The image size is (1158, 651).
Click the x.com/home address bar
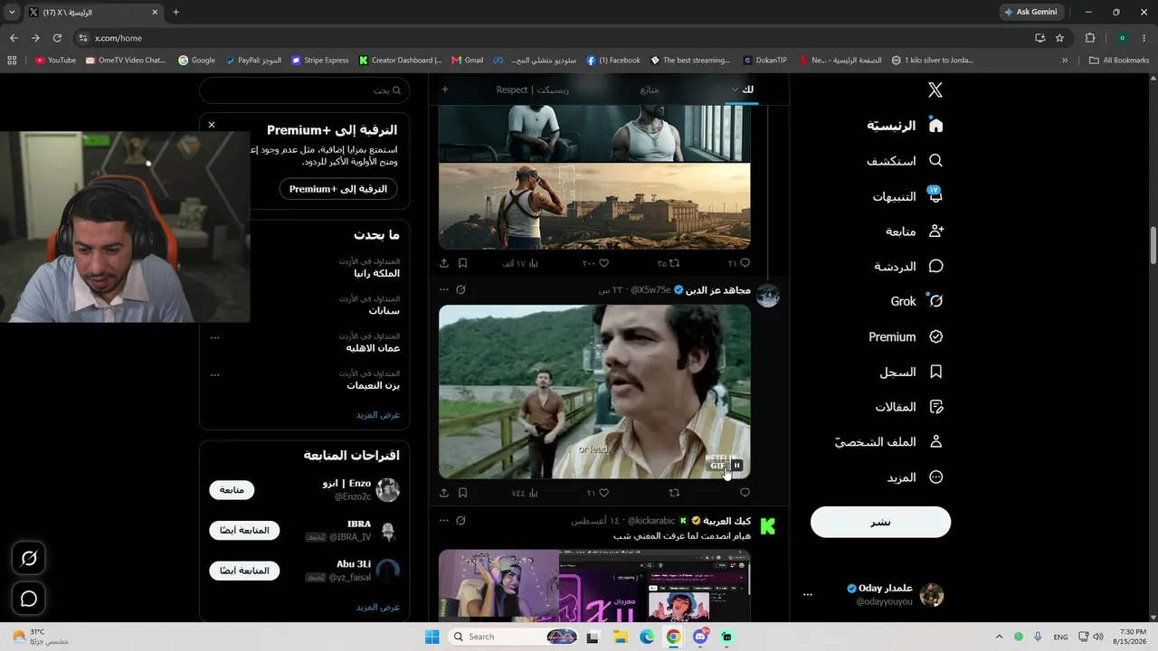552,38
